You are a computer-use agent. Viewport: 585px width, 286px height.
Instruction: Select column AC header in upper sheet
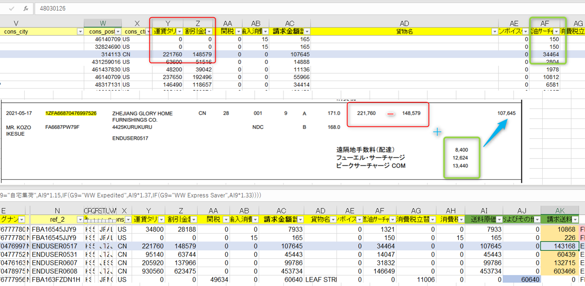(x=290, y=23)
